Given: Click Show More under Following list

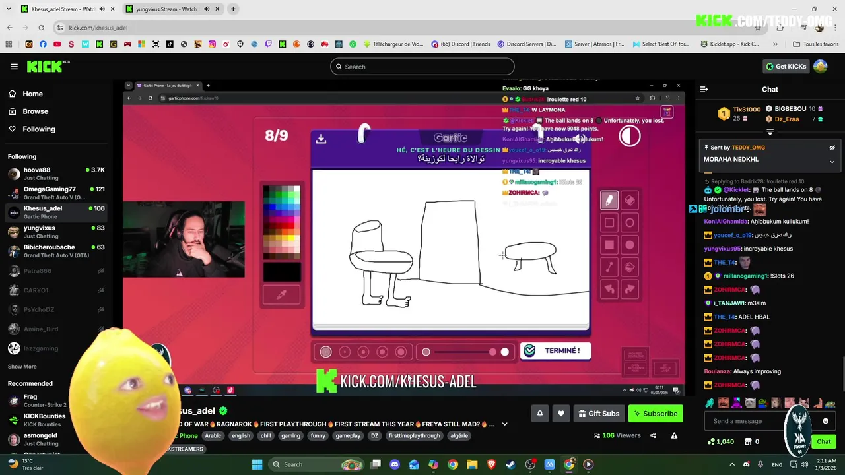Looking at the screenshot, I should click(x=22, y=367).
